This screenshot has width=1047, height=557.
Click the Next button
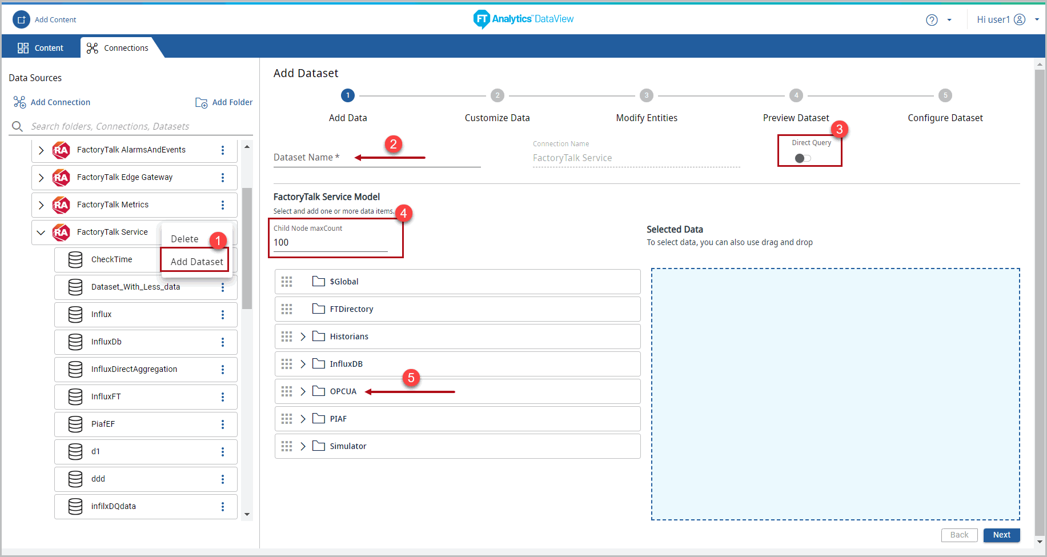(x=1001, y=535)
